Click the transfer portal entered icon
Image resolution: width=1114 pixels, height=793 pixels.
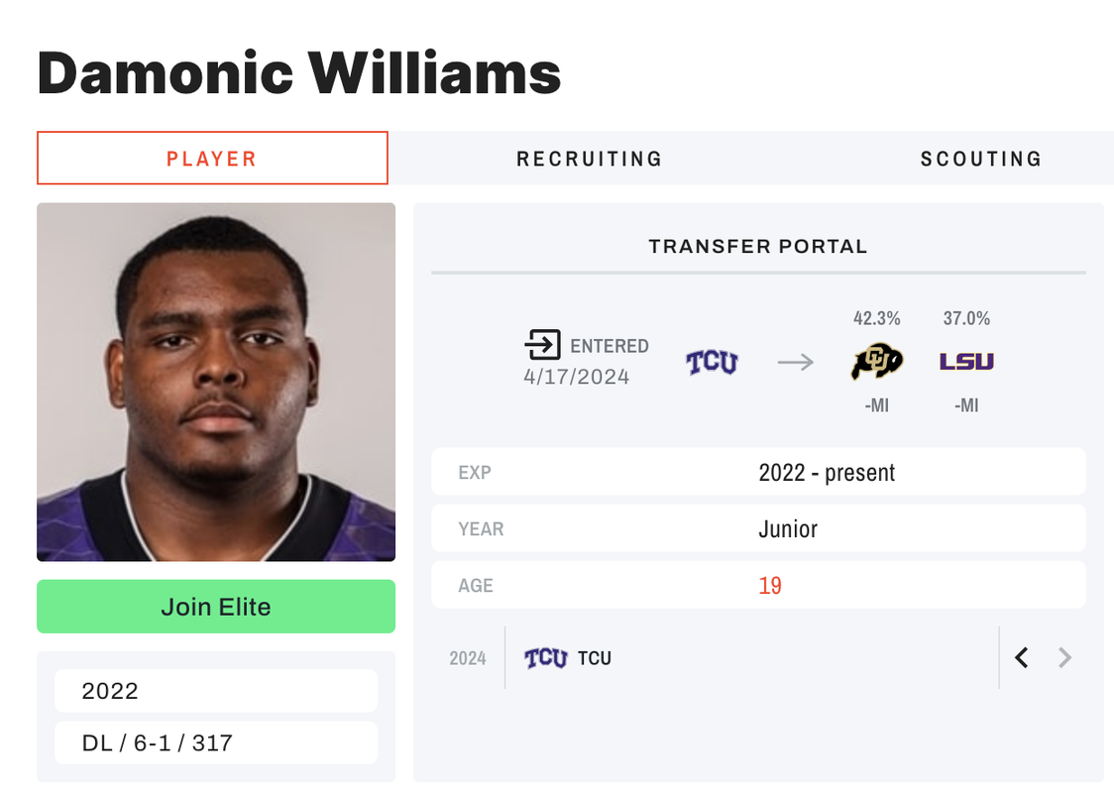(543, 345)
